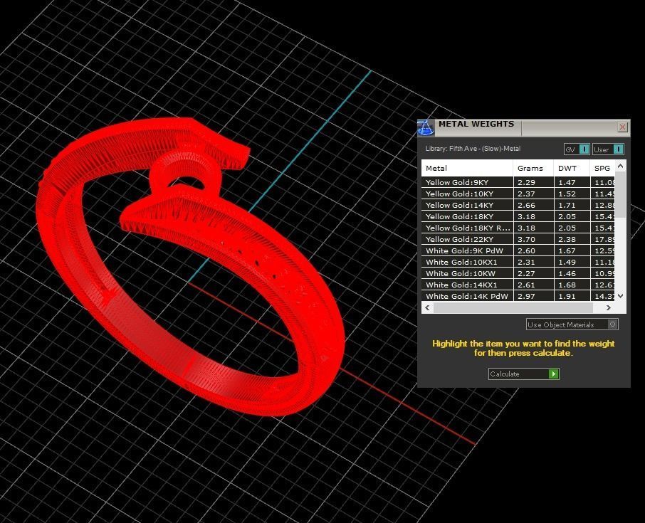Click the 2.29 grams value

coord(526,183)
